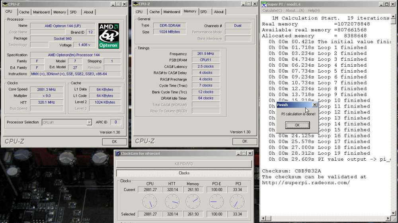Open the Cache tab in right CPU-Z window

click(x=154, y=12)
